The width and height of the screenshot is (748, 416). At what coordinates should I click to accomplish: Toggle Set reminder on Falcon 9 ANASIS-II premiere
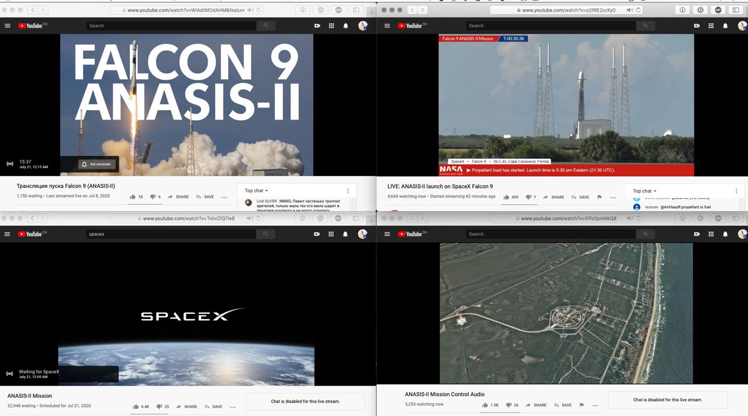click(97, 164)
